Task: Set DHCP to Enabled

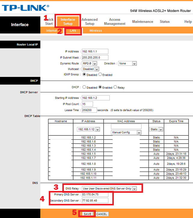Action: pos(100,87)
